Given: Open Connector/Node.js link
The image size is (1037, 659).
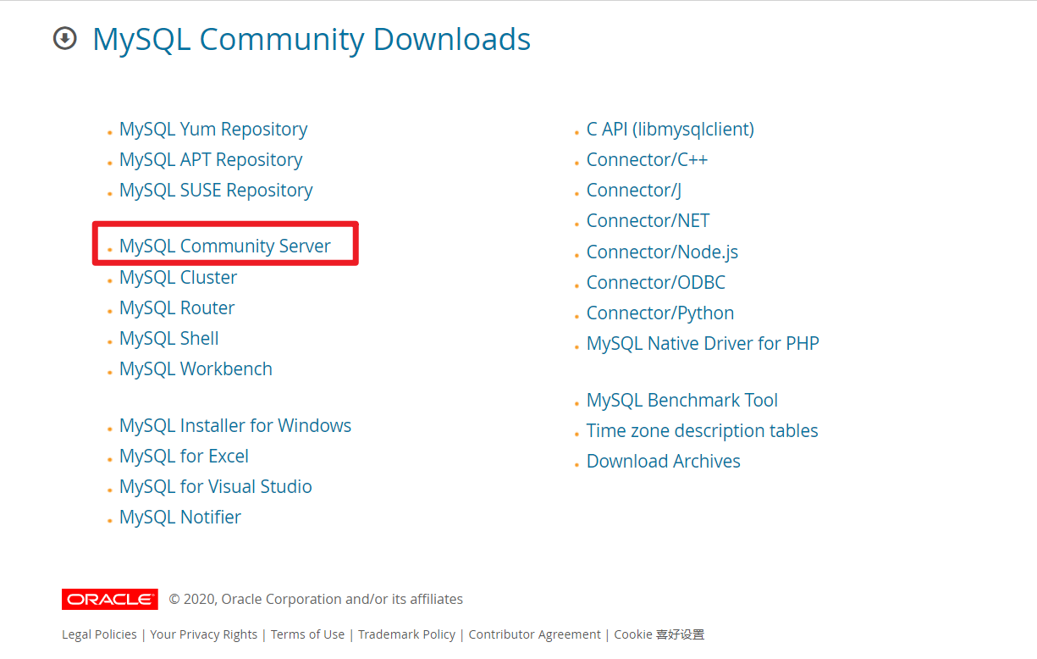Looking at the screenshot, I should click(x=662, y=252).
